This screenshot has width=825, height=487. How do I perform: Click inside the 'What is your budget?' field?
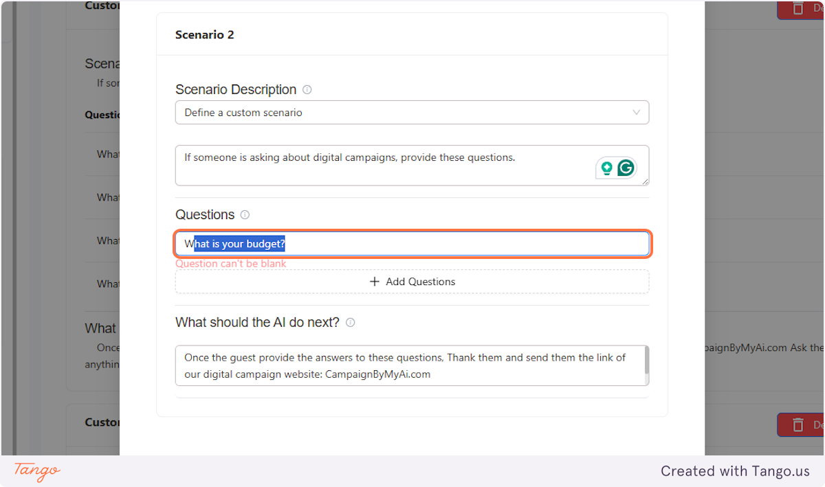coord(412,243)
